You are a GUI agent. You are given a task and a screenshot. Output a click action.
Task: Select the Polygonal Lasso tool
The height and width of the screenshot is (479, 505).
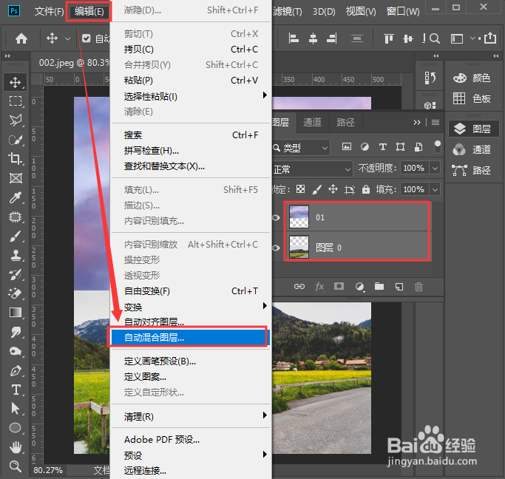(15, 120)
